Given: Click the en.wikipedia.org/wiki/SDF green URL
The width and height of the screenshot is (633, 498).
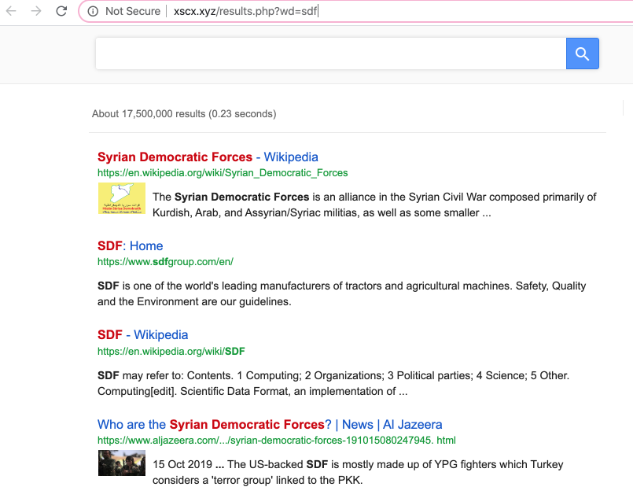Looking at the screenshot, I should tap(171, 351).
